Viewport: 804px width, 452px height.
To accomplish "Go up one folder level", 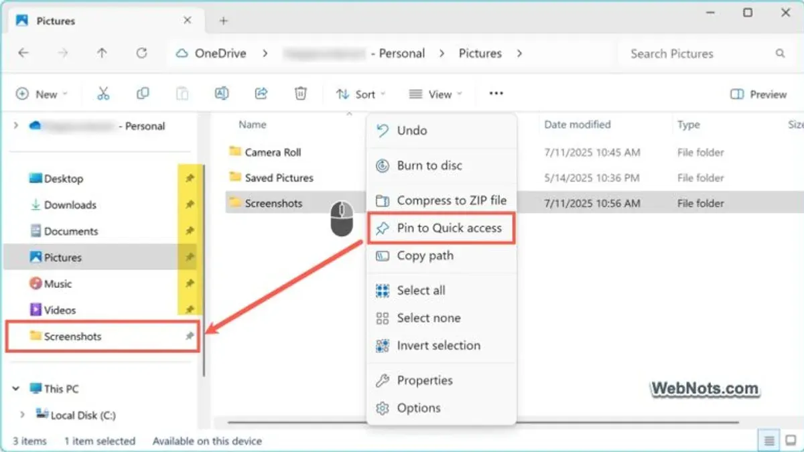I will coord(102,53).
